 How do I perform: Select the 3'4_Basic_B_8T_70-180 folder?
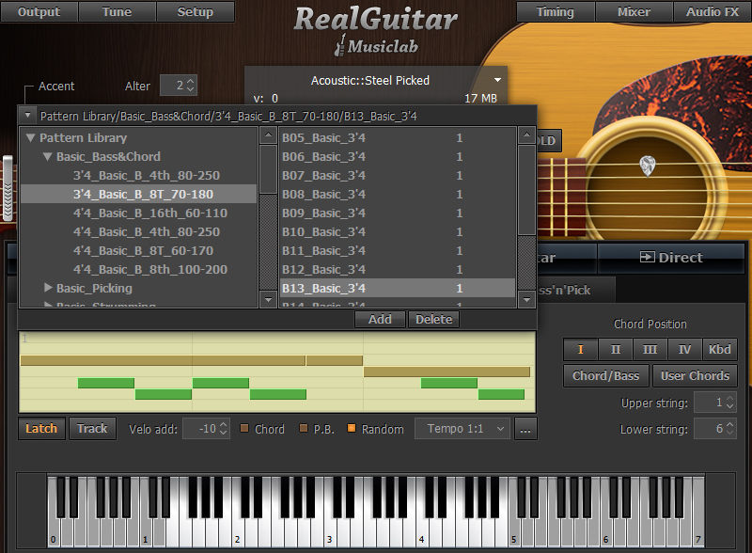(139, 194)
